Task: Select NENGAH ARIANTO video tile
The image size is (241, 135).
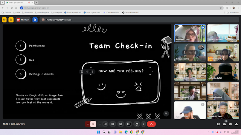Action: point(223,33)
